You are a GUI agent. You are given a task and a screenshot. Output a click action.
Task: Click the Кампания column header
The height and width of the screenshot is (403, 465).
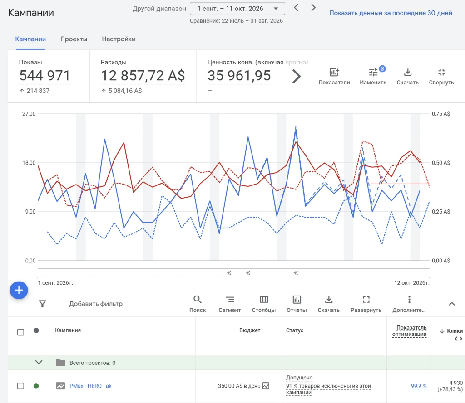(x=68, y=330)
